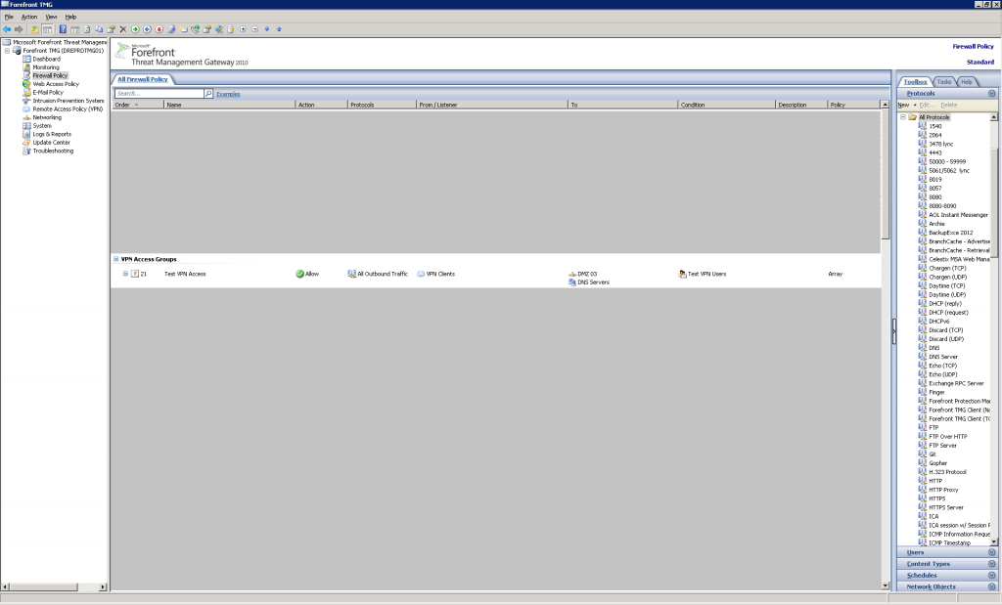Select the AOL Instant Messenger protocol
Screen dimensions: 1002x605
point(958,215)
